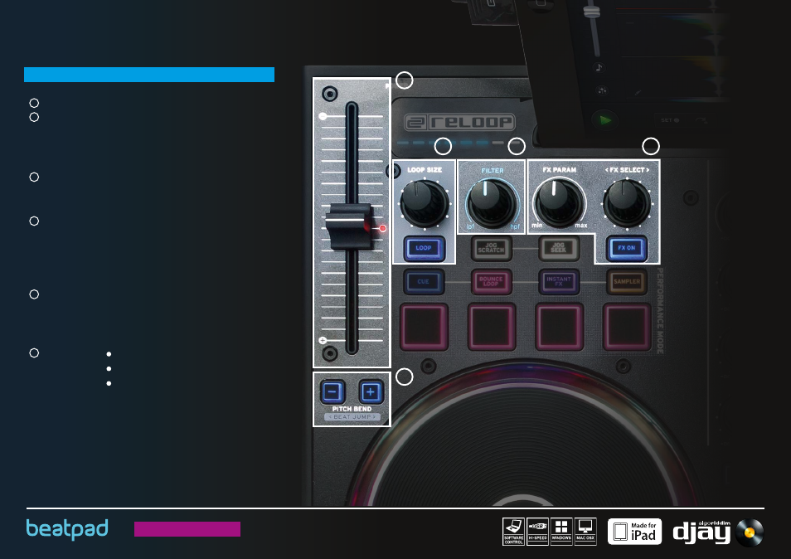The height and width of the screenshot is (559, 791).
Task: Toggle the LOOP button
Action: pyautogui.click(x=424, y=248)
